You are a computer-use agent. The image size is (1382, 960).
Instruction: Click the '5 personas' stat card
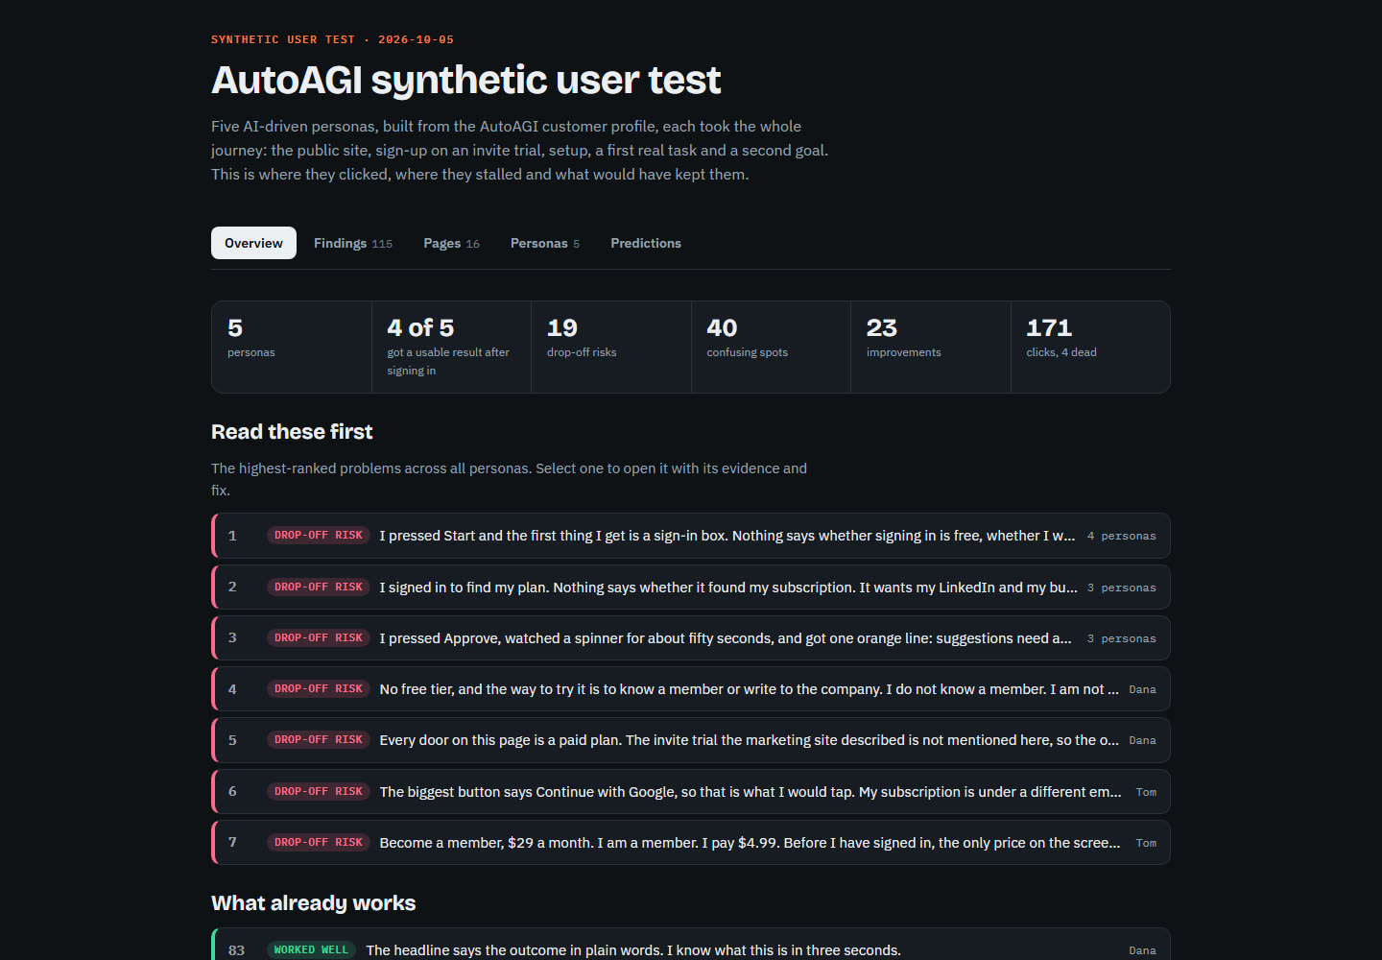(x=292, y=347)
